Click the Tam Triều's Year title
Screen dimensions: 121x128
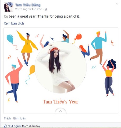tap(60, 102)
